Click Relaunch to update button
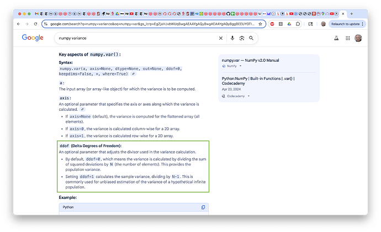This screenshot has width=381, height=232. (345, 24)
